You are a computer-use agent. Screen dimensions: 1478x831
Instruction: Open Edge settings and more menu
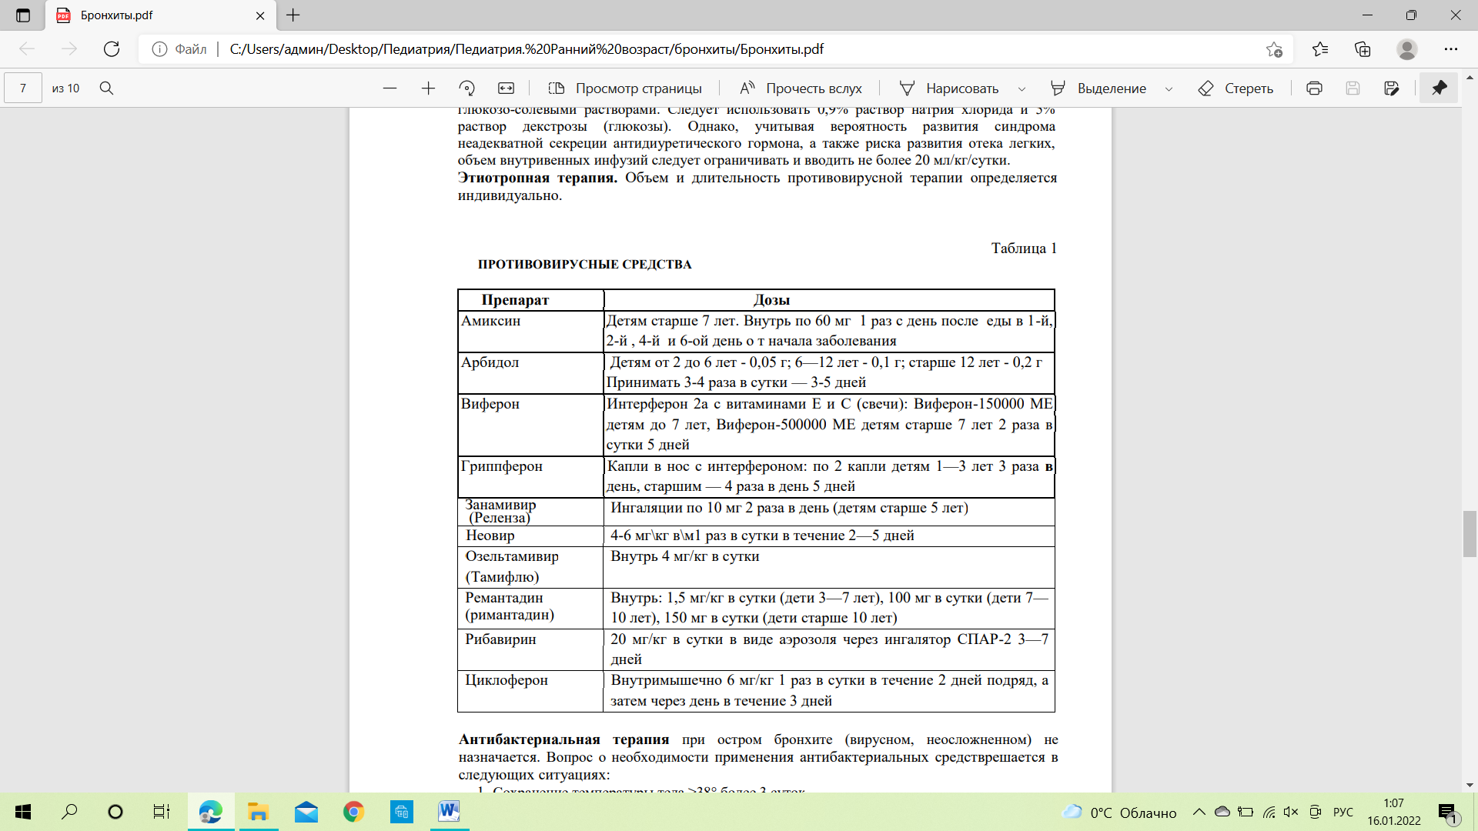point(1451,49)
